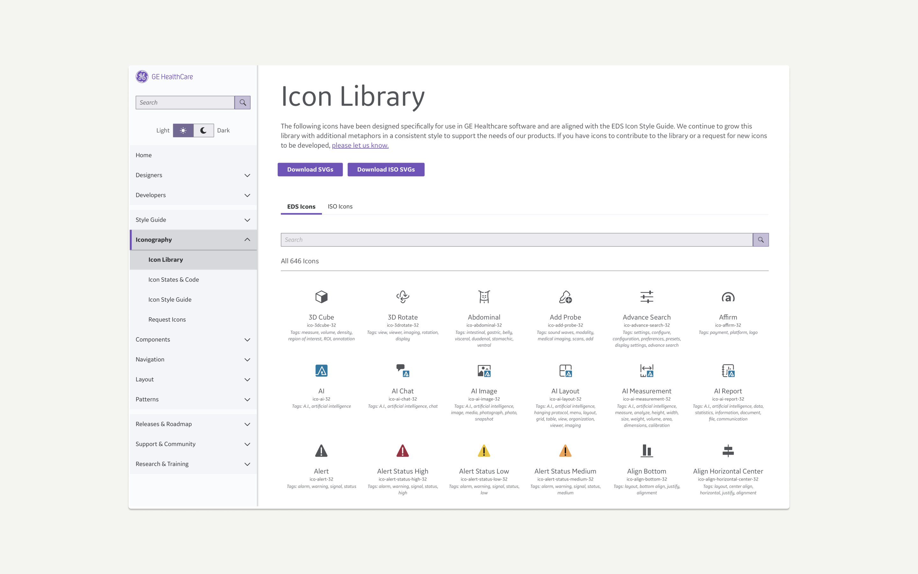Click the Align Bottom icon

click(646, 451)
